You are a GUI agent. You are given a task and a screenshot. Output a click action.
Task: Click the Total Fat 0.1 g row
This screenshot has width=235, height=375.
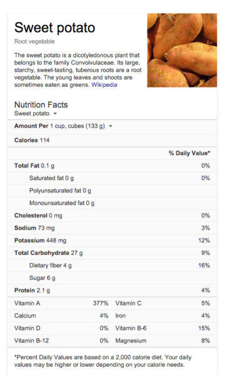[x=112, y=166]
